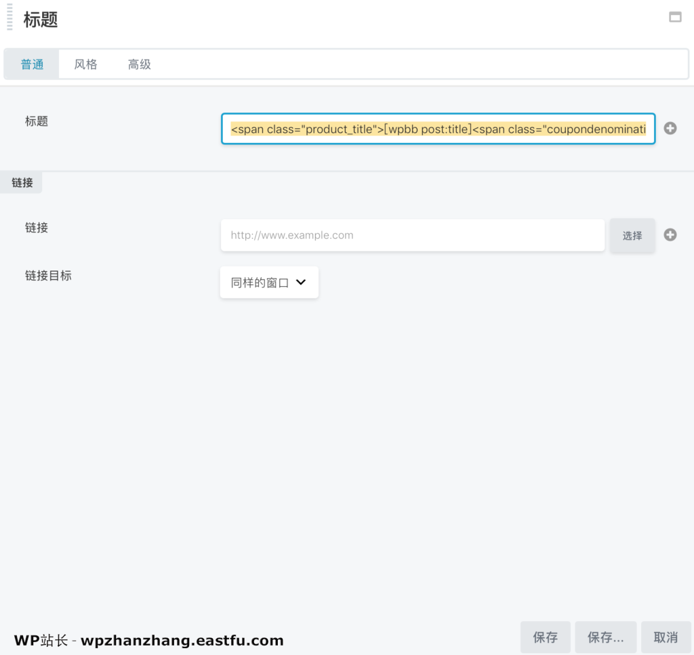This screenshot has height=655, width=694.
Task: Click the plus icon beside the 链接 field
Action: [670, 235]
